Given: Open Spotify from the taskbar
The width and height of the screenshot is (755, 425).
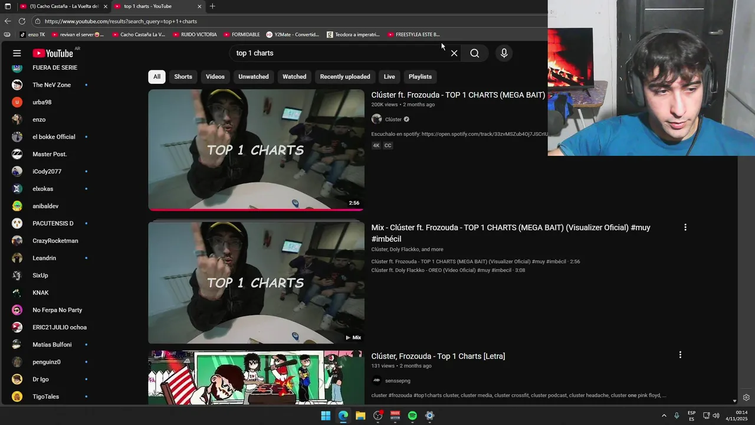Looking at the screenshot, I should [x=412, y=416].
